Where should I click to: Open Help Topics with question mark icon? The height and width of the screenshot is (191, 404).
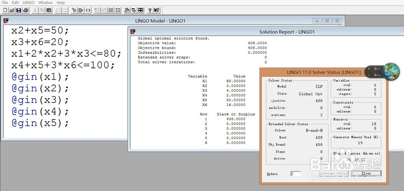(150, 10)
